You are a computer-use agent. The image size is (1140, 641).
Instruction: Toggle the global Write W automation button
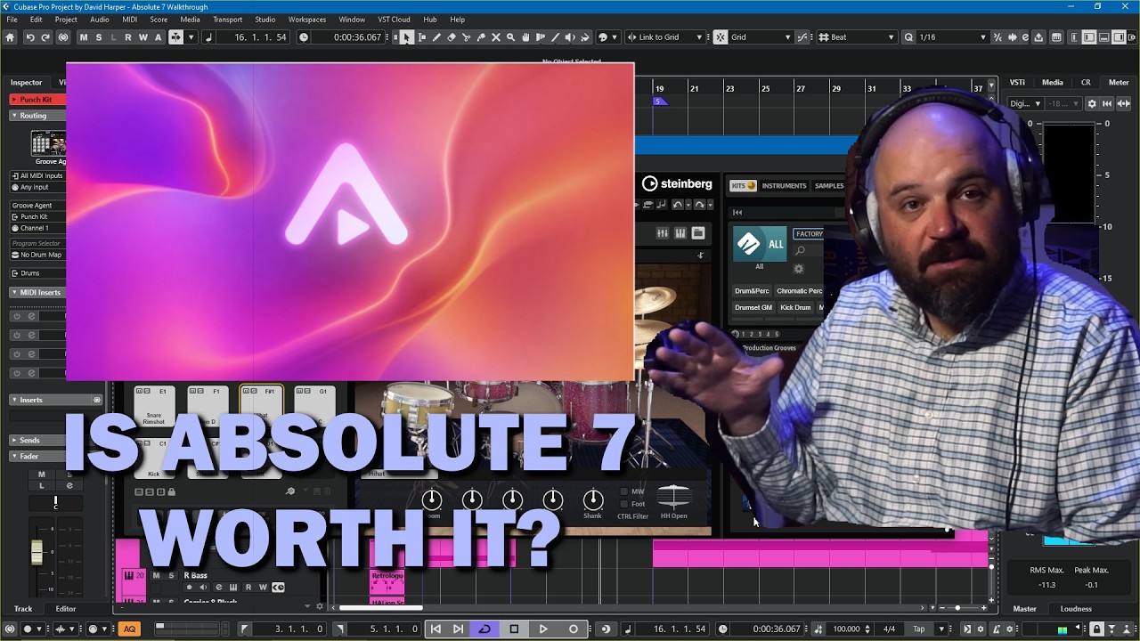click(142, 37)
